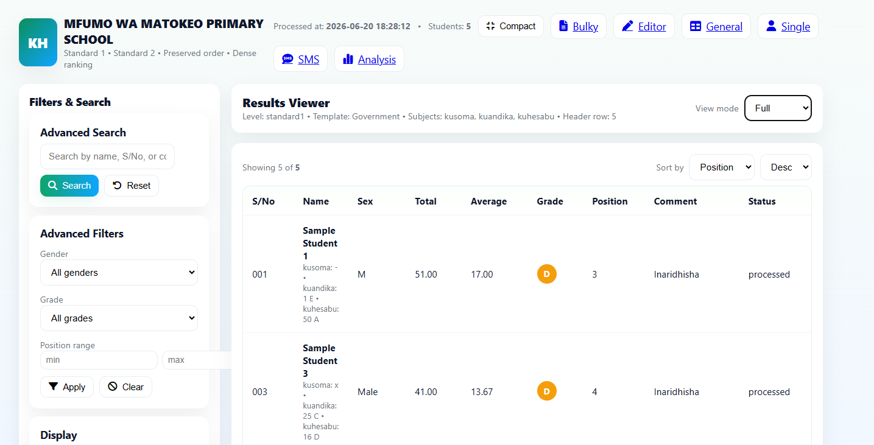The image size is (874, 445).
Task: Click the Compact view icon
Action: click(491, 26)
